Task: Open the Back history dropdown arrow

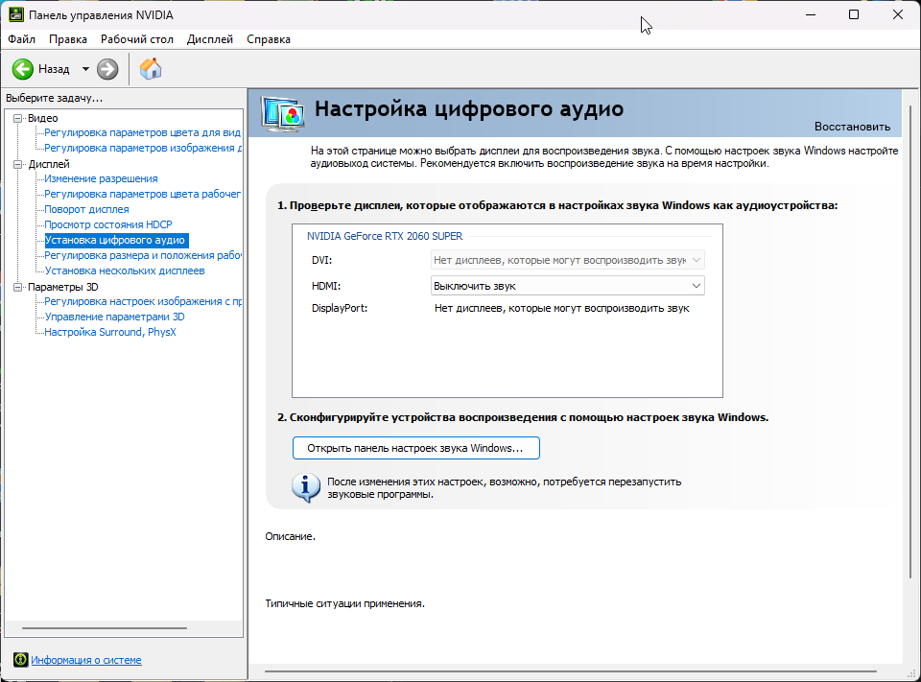Action: pyautogui.click(x=85, y=69)
